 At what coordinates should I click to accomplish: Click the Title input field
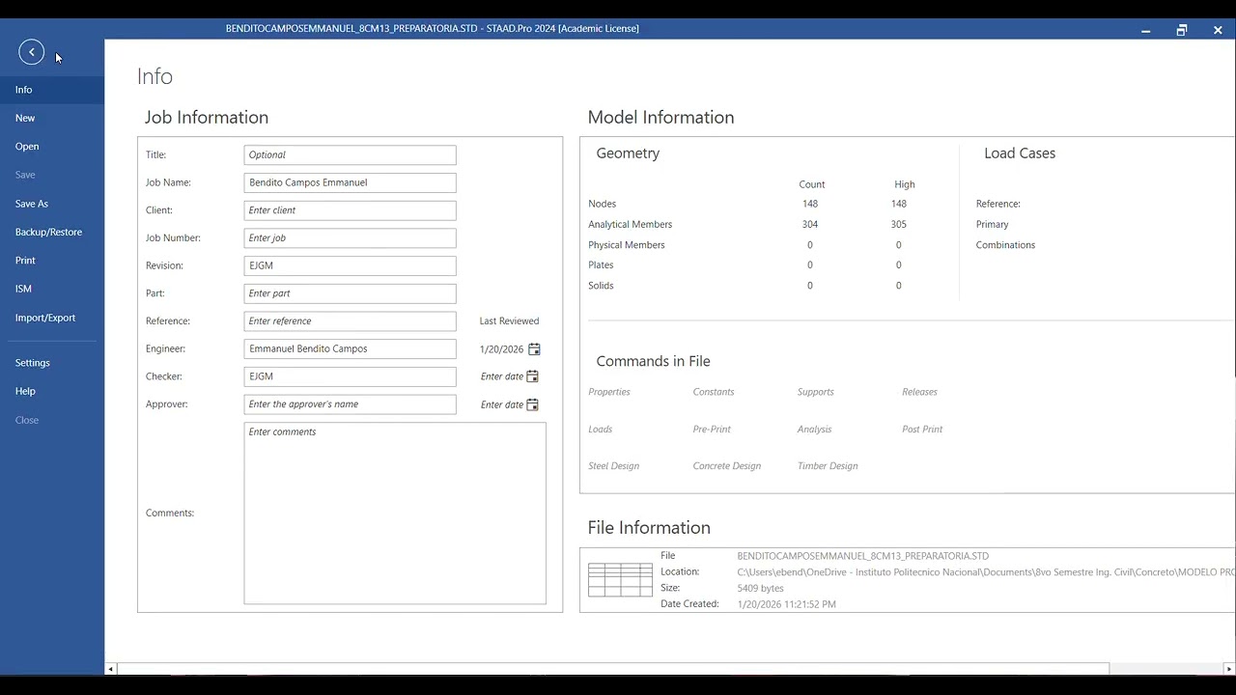tap(350, 154)
